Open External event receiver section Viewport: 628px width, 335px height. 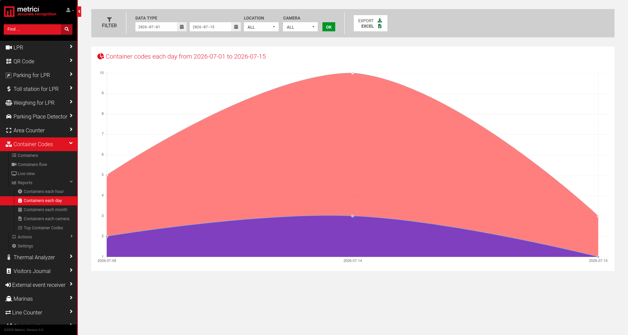tap(39, 285)
